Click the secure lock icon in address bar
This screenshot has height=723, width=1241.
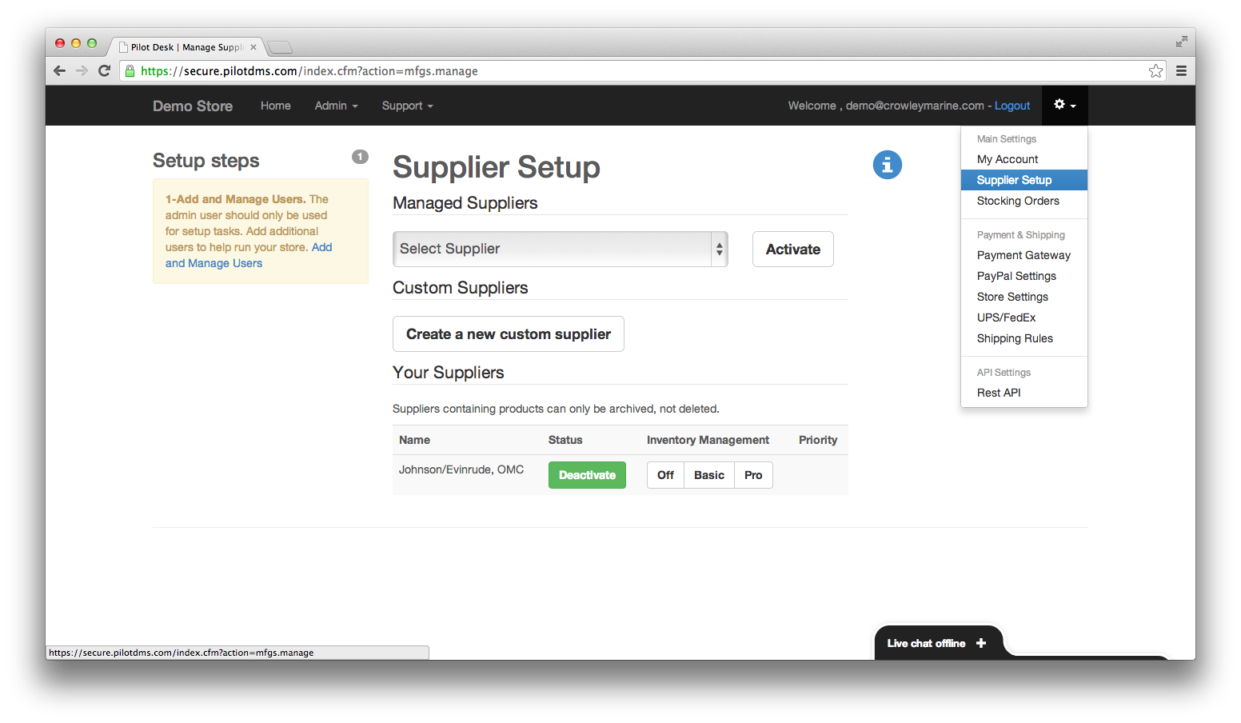click(x=130, y=70)
